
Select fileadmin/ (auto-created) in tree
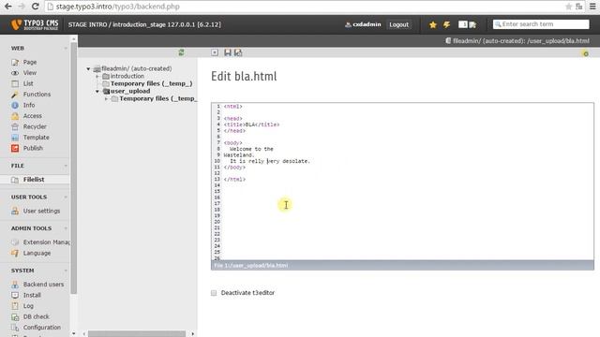[137, 68]
